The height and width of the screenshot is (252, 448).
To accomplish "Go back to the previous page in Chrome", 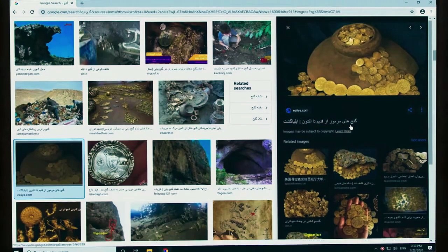I will click(15, 12).
